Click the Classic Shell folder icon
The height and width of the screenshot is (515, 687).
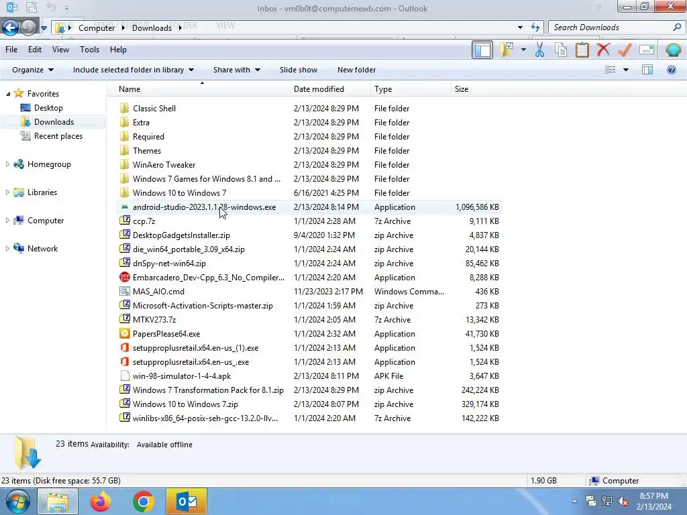pyautogui.click(x=125, y=108)
